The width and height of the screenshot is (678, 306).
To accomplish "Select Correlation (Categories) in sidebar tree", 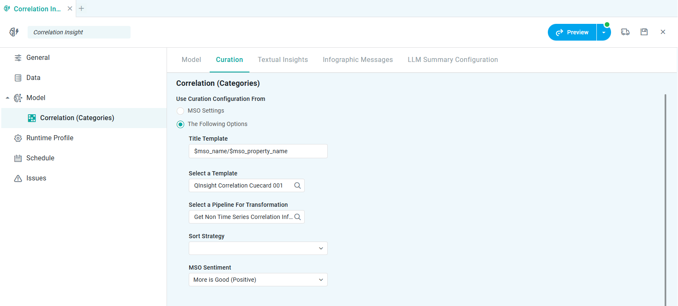I will click(77, 118).
